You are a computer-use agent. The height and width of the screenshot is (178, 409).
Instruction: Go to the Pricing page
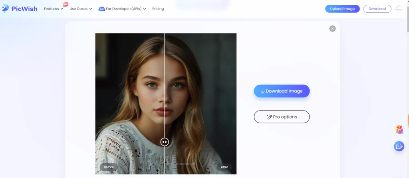[158, 9]
